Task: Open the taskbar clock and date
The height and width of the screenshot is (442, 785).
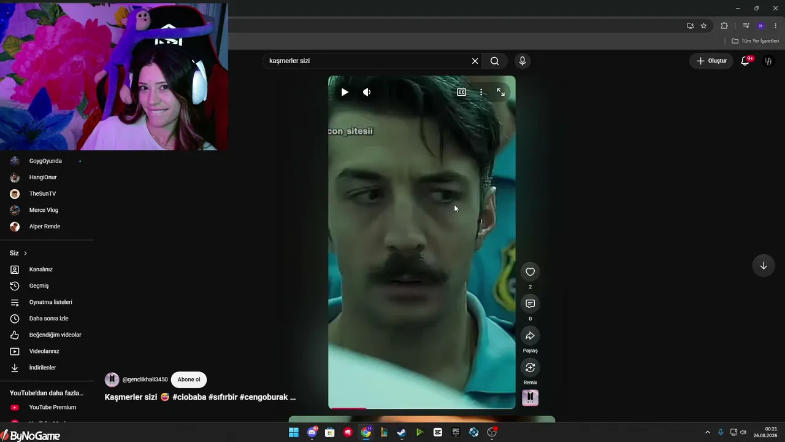Action: (x=767, y=432)
